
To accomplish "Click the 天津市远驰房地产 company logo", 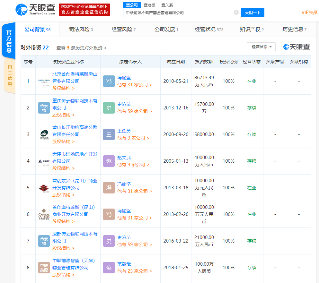I will (x=44, y=161).
